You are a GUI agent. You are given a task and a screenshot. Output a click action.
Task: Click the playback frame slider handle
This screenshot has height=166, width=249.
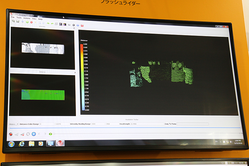point(54,134)
